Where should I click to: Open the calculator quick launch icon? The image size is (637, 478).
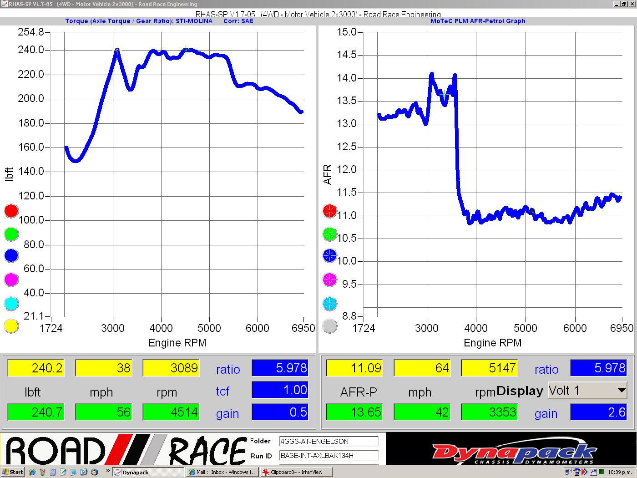53,472
